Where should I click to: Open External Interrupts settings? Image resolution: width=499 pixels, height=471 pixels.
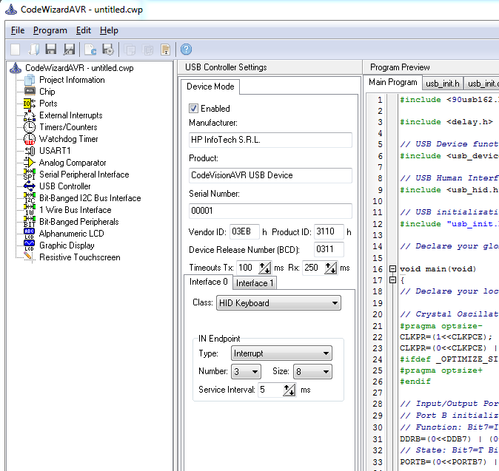[70, 115]
